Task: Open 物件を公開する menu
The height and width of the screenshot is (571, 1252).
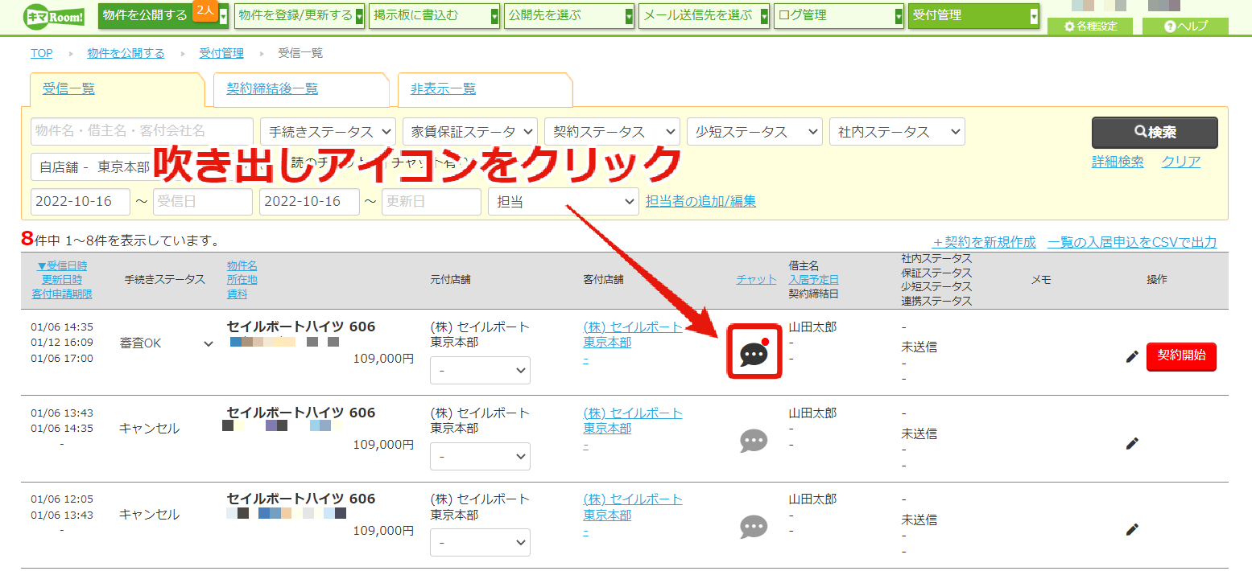Action: (163, 15)
